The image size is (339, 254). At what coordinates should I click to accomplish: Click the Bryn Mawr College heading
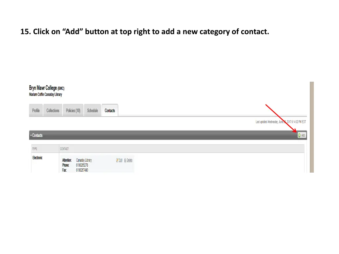click(x=47, y=88)
